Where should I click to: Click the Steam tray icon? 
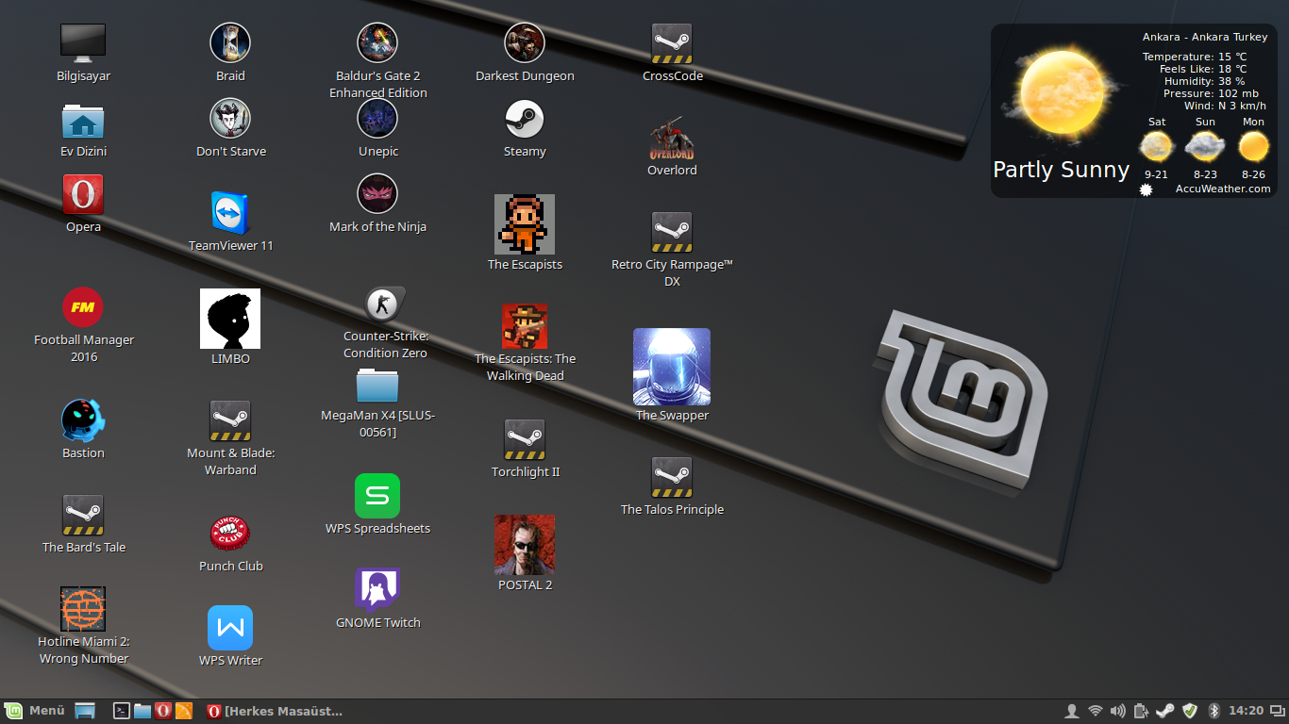point(1165,711)
